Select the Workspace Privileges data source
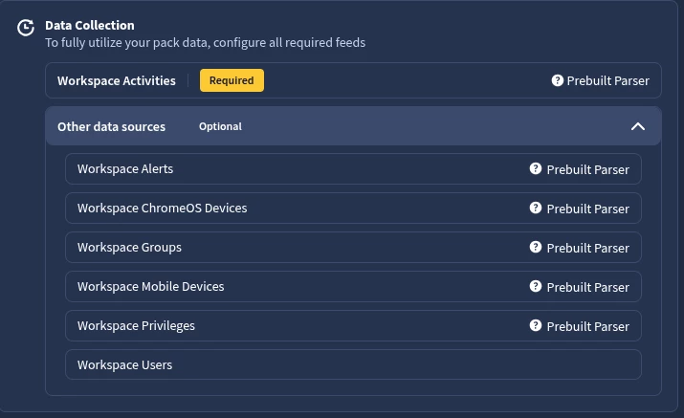Viewport: 684px width, 418px height. pyautogui.click(x=136, y=326)
